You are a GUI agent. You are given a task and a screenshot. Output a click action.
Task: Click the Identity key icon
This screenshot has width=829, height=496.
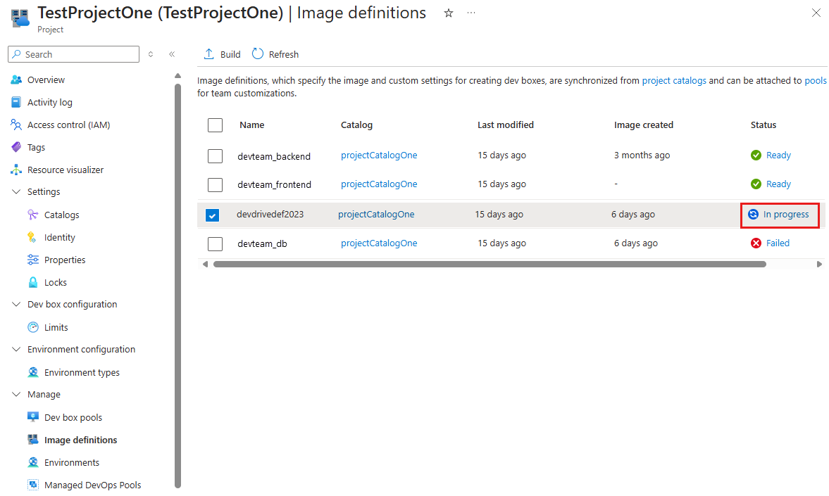33,237
